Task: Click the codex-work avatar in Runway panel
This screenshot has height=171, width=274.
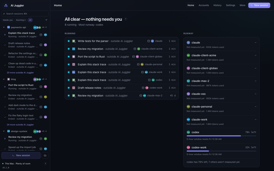Action: pyautogui.click(x=188, y=148)
